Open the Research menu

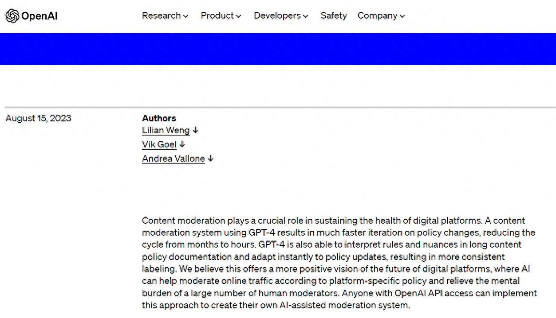161,16
